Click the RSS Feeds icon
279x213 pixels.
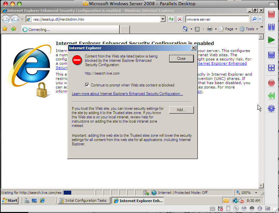click(197, 29)
